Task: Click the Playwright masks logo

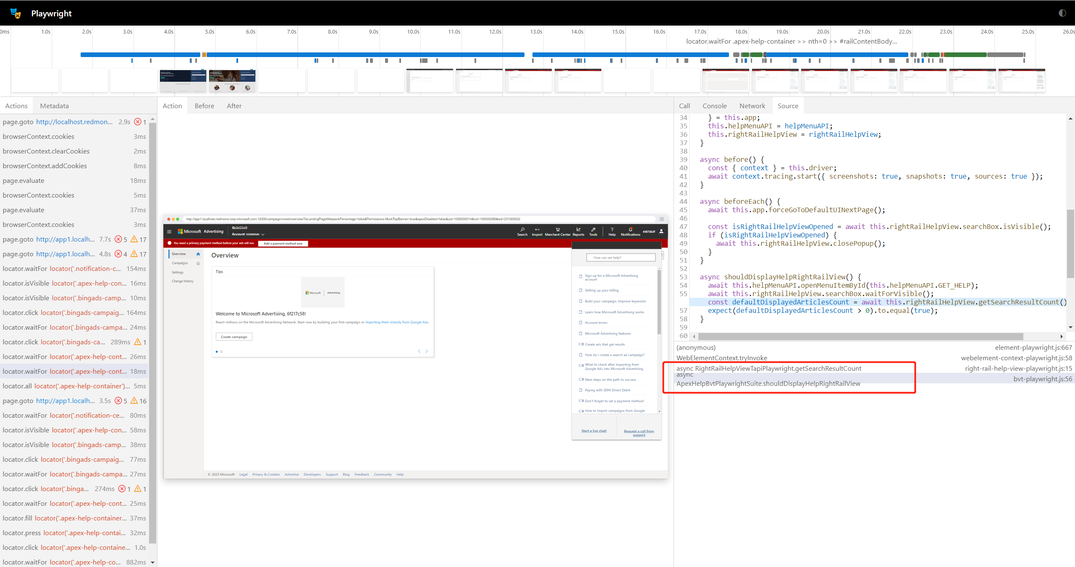Action: [x=16, y=13]
